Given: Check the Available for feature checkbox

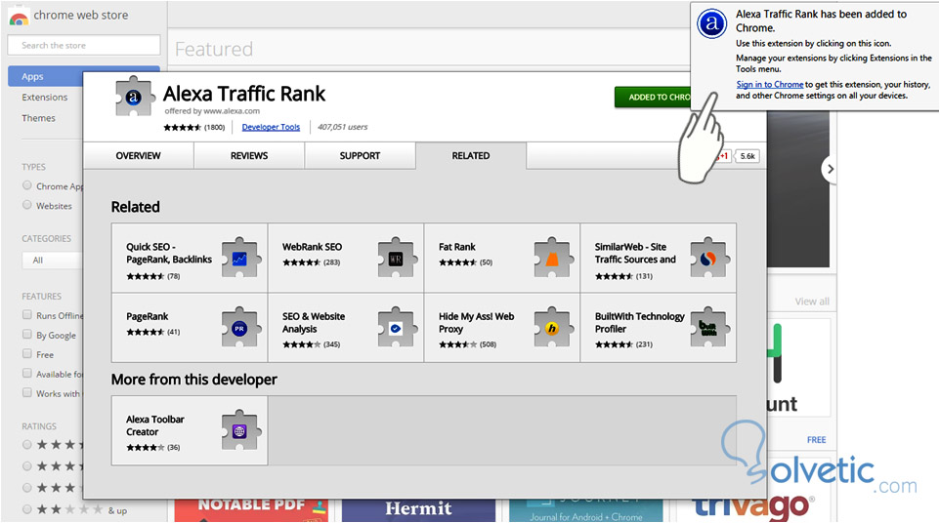Looking at the screenshot, I should coord(27,373).
